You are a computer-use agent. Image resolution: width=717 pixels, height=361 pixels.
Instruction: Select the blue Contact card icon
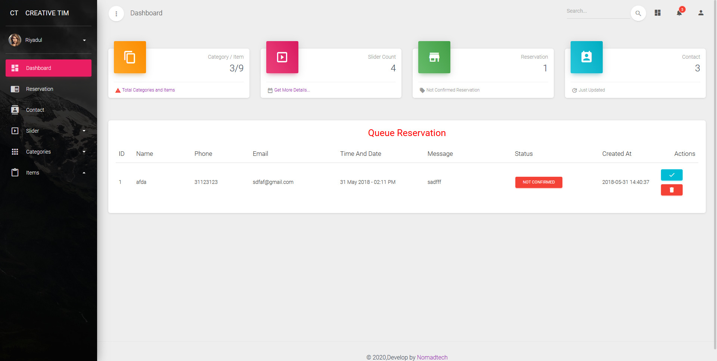[586, 57]
